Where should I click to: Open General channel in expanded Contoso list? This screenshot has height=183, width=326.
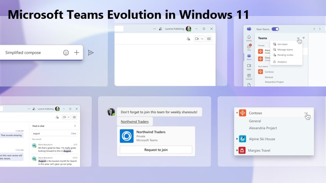(x=255, y=121)
